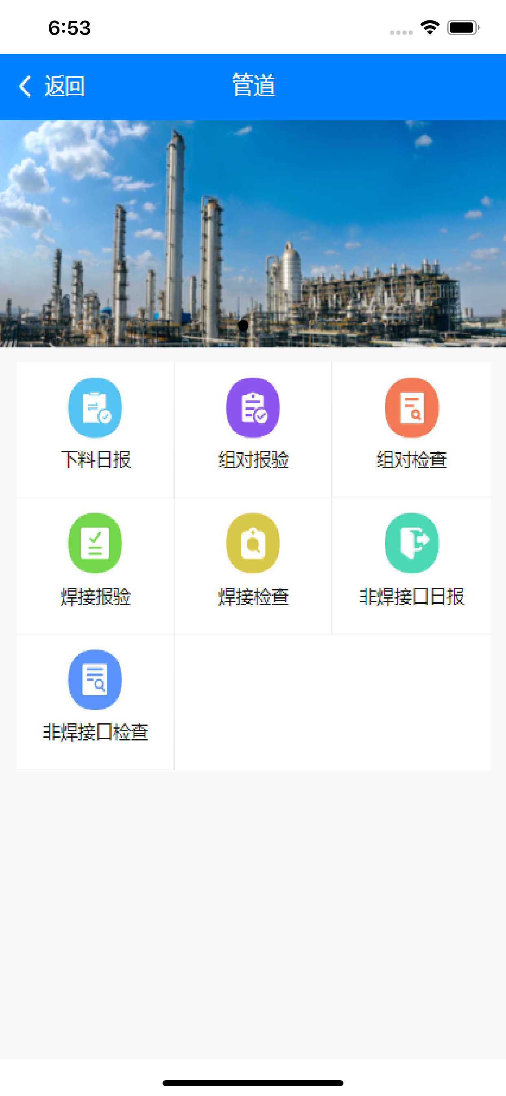Tap the 返回 back button text
This screenshot has width=506, height=1096.
coord(65,86)
